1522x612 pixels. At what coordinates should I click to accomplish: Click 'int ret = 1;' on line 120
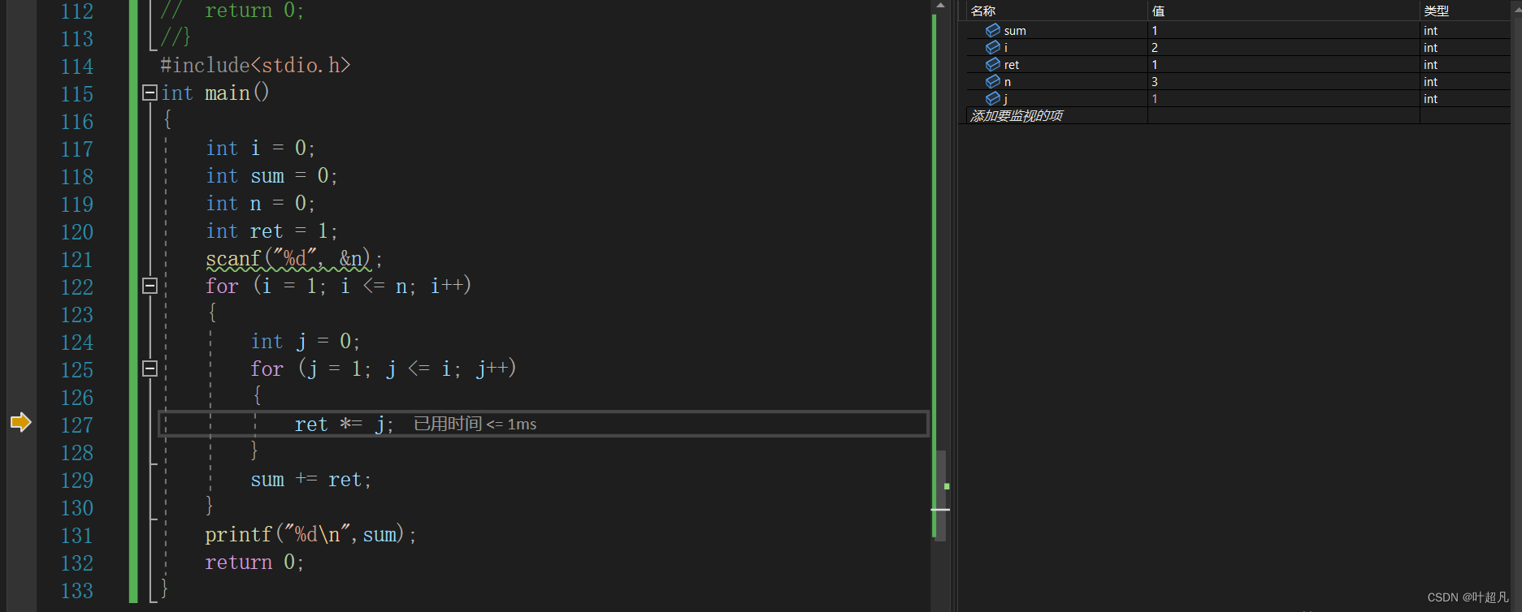coord(271,231)
